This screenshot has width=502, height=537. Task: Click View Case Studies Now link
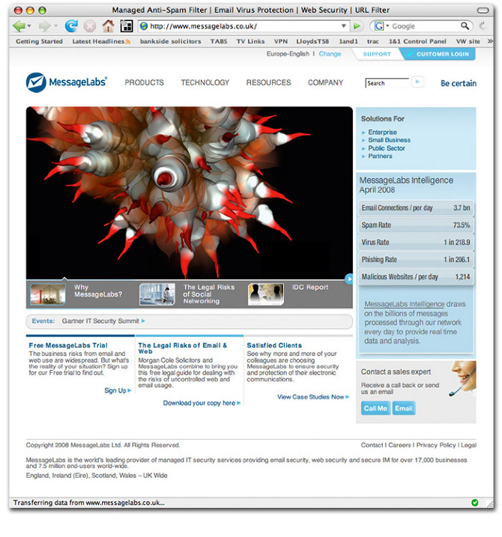click(x=313, y=397)
